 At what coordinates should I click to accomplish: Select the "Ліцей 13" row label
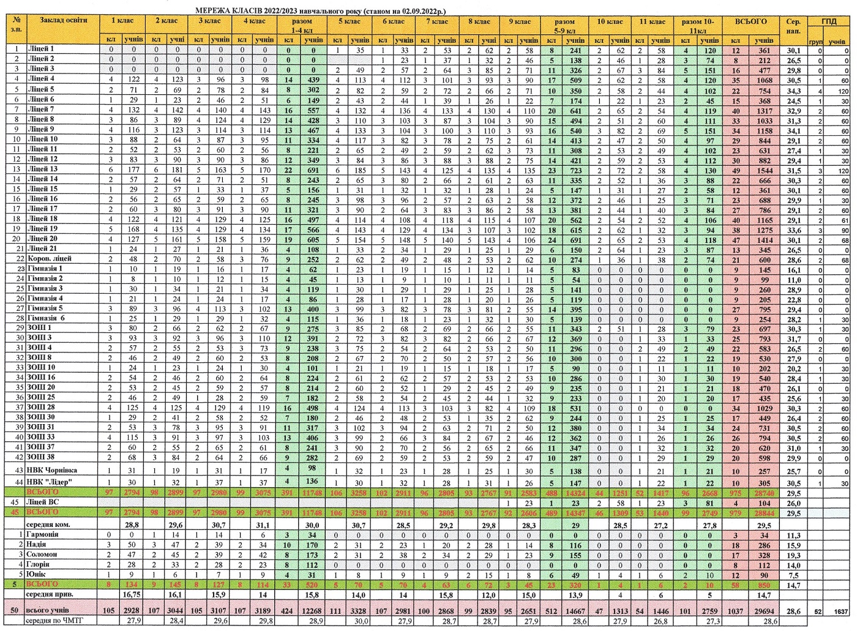click(x=42, y=169)
